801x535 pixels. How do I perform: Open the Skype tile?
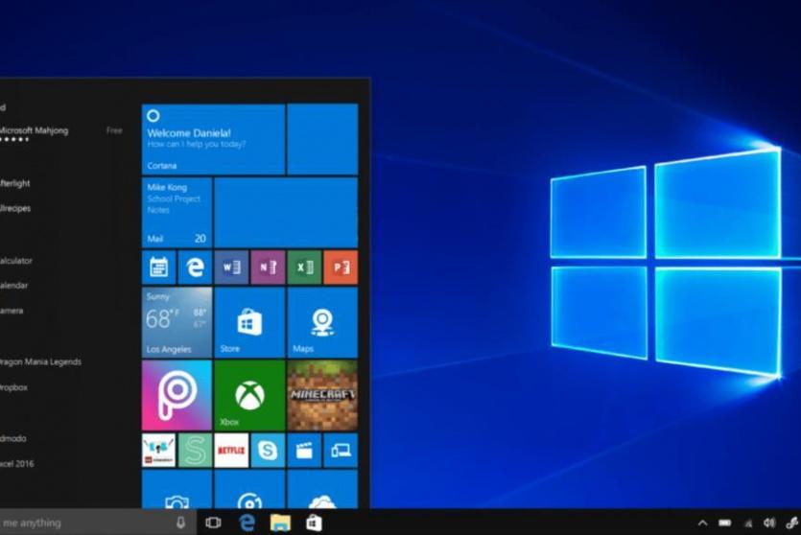coord(268,450)
